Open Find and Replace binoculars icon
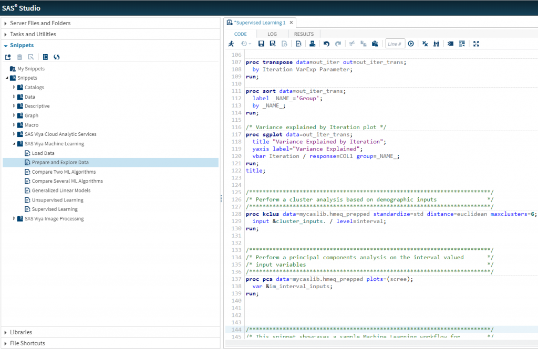The height and width of the screenshot is (349, 538). click(x=437, y=44)
